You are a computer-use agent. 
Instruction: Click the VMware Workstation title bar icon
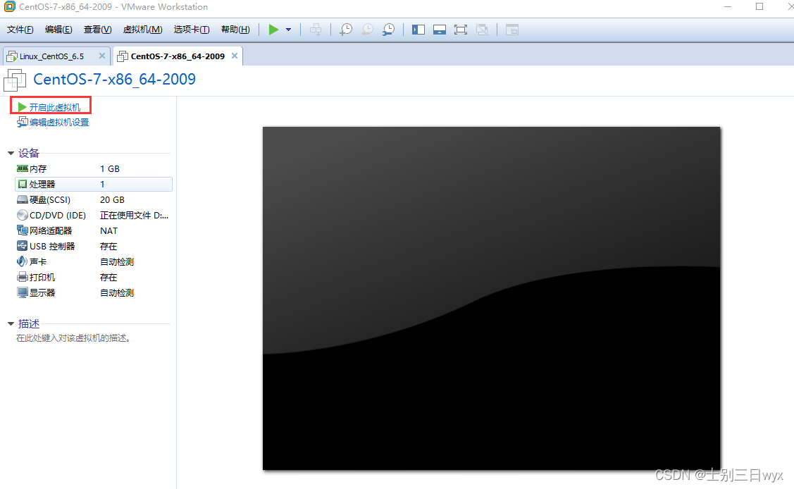click(9, 6)
